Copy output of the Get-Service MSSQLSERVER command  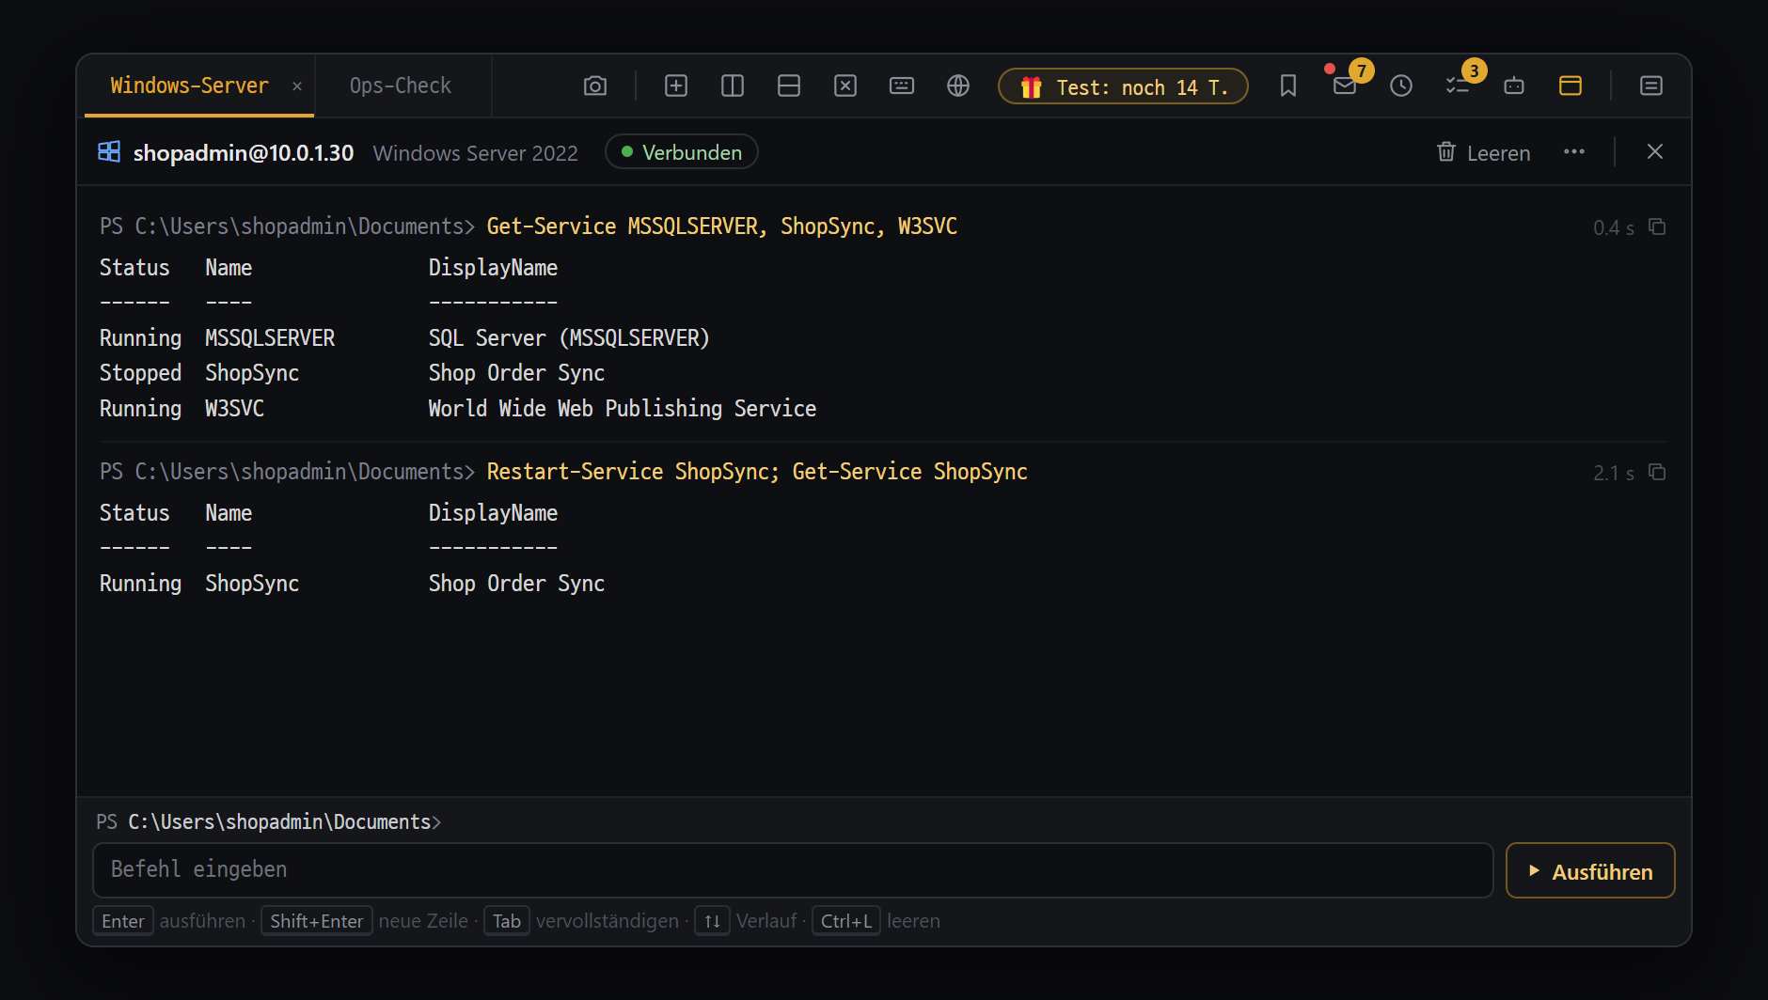1657,227
